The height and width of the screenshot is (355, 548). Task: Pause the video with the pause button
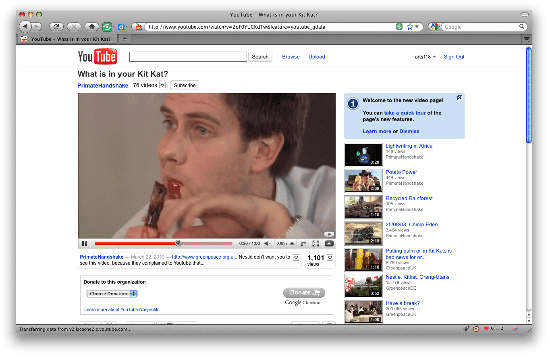pos(84,243)
